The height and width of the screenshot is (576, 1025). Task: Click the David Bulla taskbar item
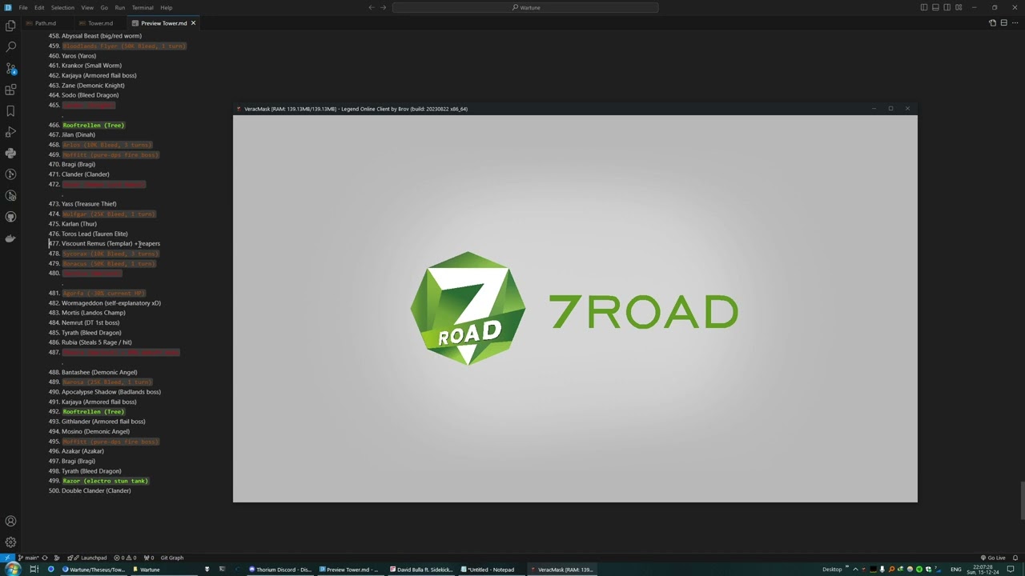422,570
